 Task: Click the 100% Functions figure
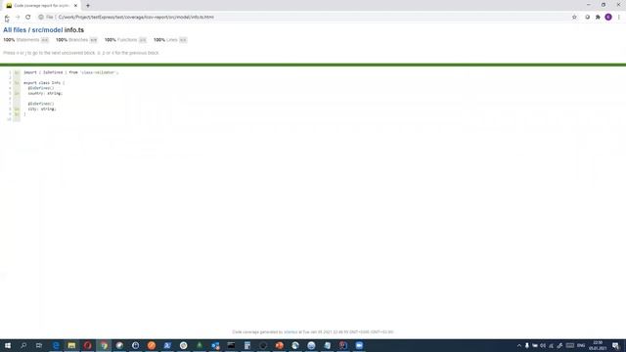tap(111, 40)
